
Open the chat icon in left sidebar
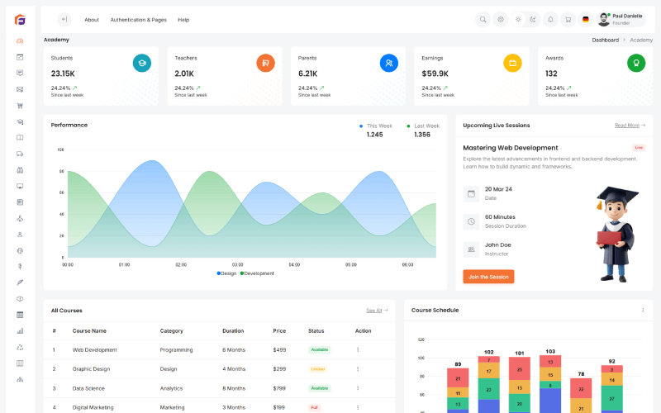(x=20, y=73)
